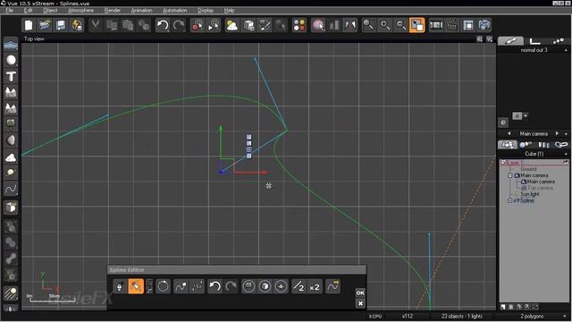The height and width of the screenshot is (322, 572).
Task: Select Ground in the object tree
Action: coord(528,169)
